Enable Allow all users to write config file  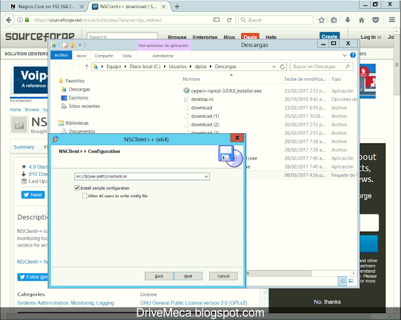[x=85, y=196]
